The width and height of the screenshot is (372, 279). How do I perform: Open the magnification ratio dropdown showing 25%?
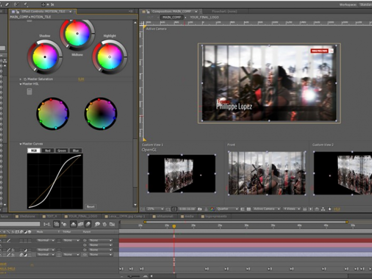pos(155,209)
